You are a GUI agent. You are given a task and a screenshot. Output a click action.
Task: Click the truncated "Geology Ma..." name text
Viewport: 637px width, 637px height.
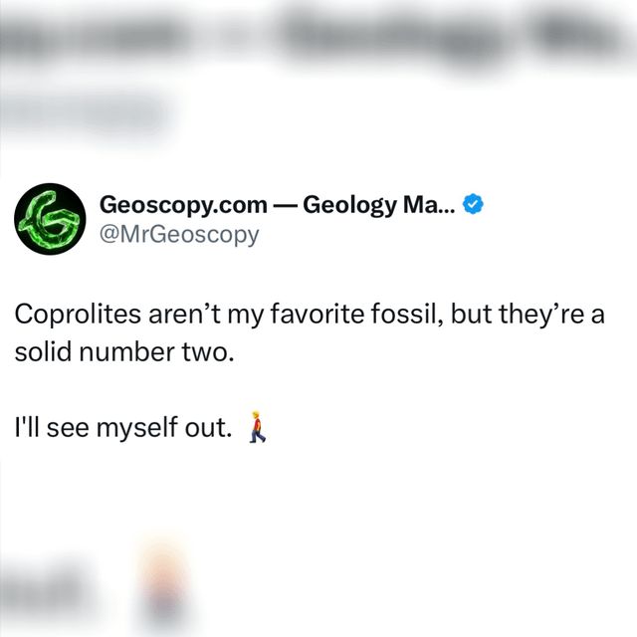(x=379, y=206)
